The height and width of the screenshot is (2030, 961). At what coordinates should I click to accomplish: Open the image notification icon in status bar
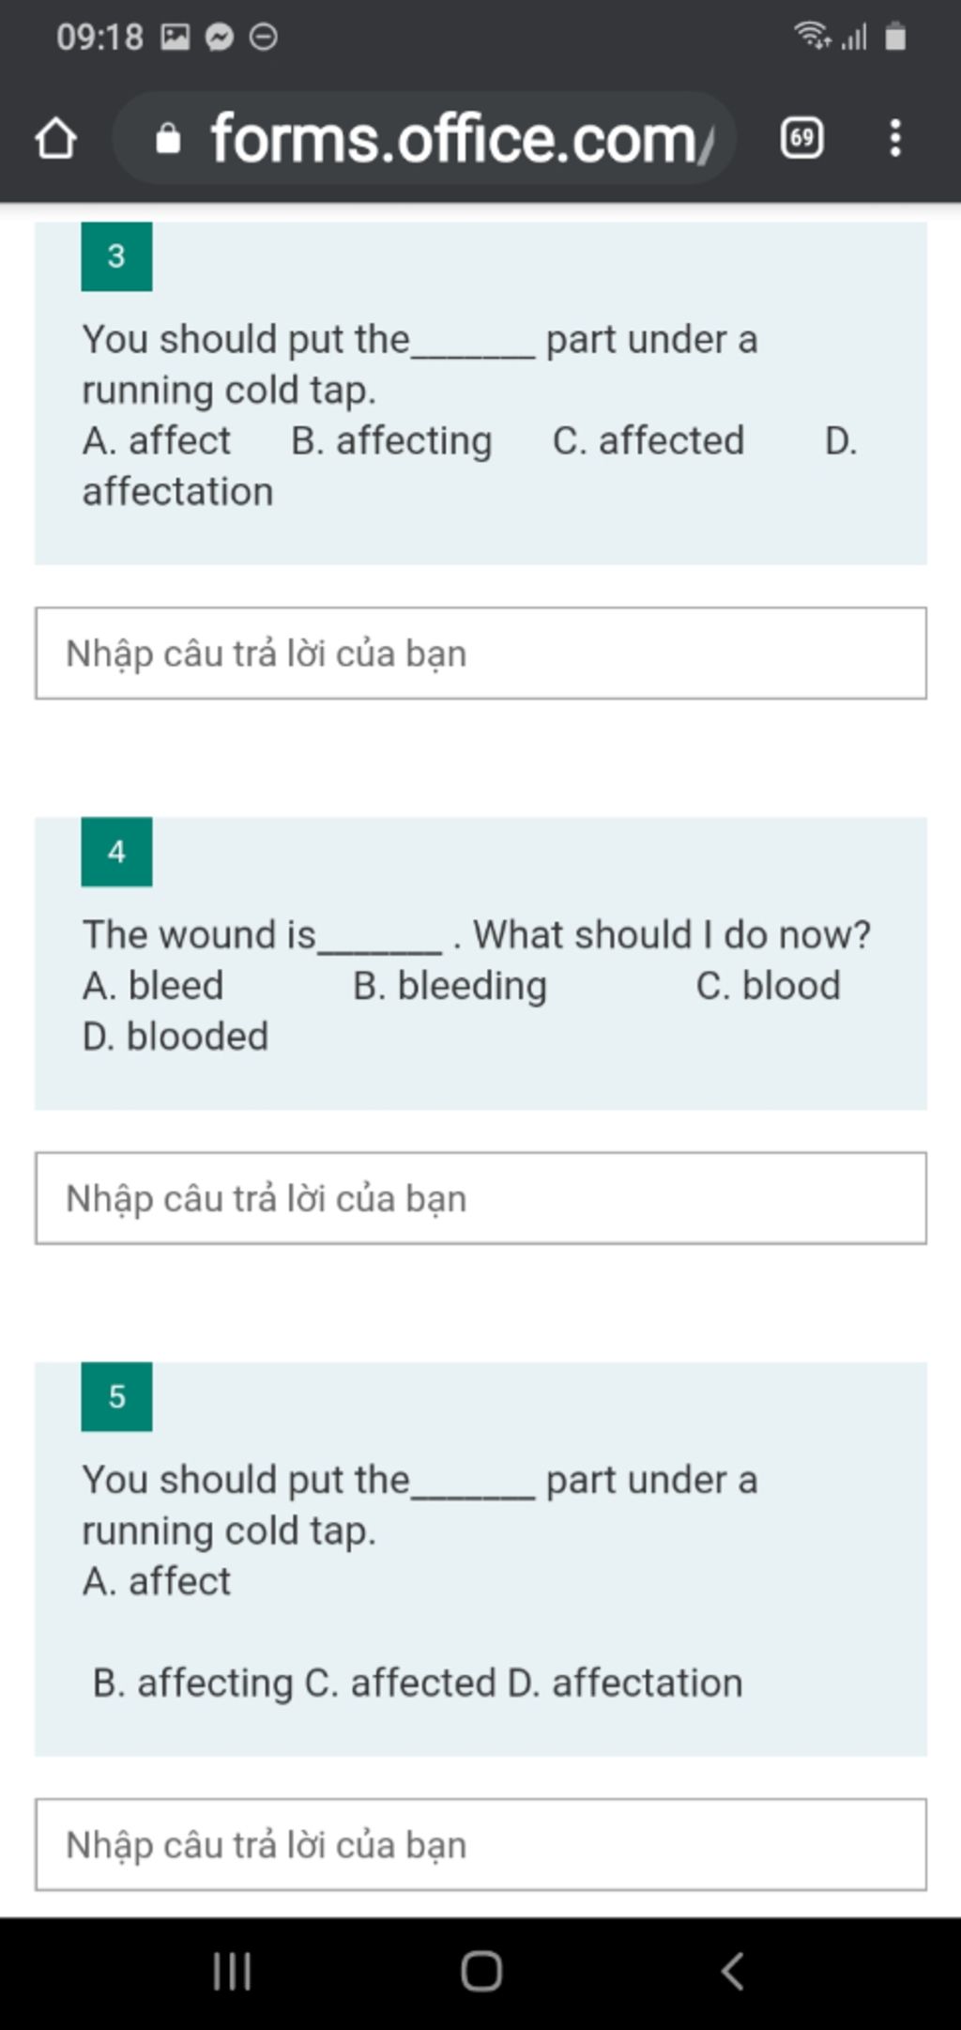[x=175, y=38]
